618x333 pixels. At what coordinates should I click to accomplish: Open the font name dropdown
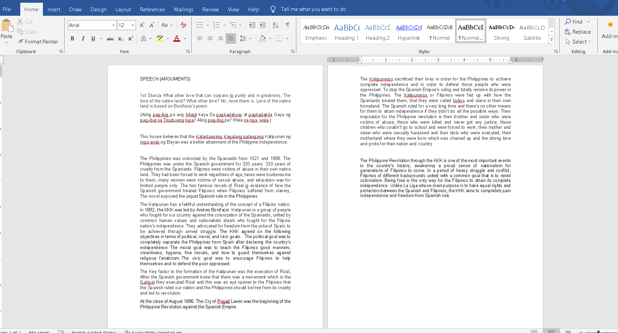click(x=114, y=25)
